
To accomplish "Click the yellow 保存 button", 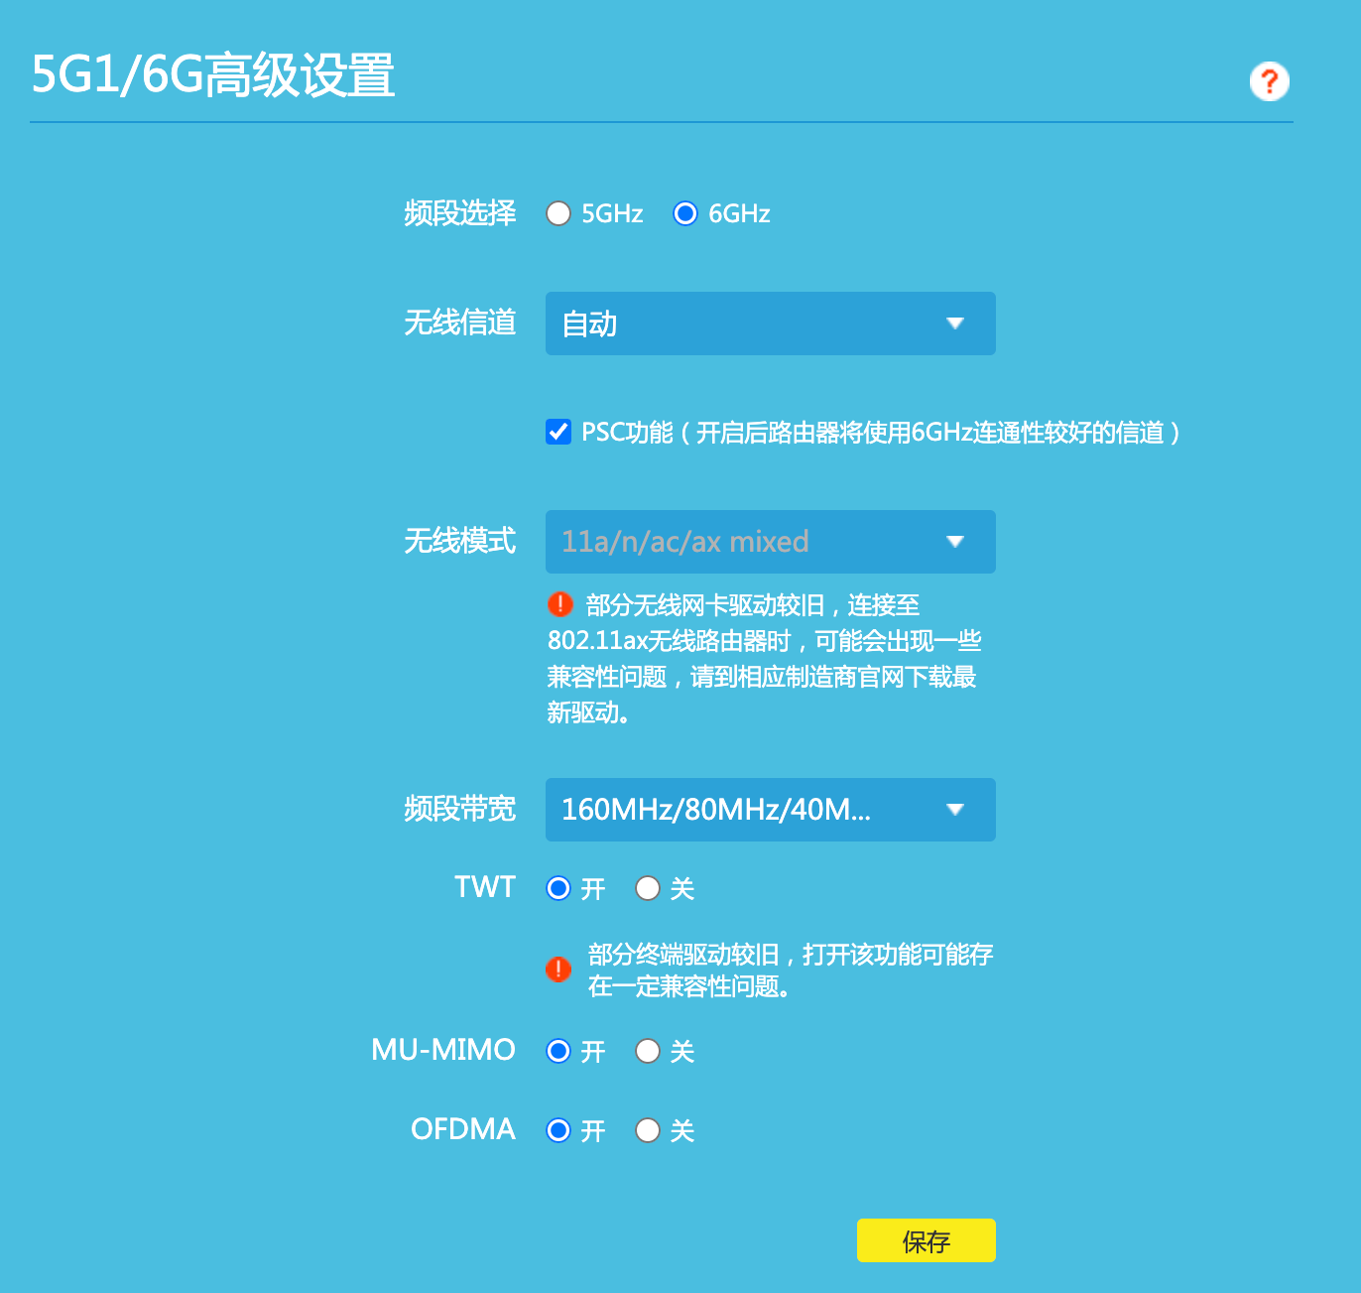I will tap(926, 1240).
